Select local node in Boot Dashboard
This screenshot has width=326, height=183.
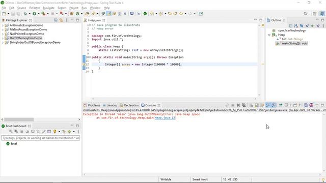click(x=12, y=143)
